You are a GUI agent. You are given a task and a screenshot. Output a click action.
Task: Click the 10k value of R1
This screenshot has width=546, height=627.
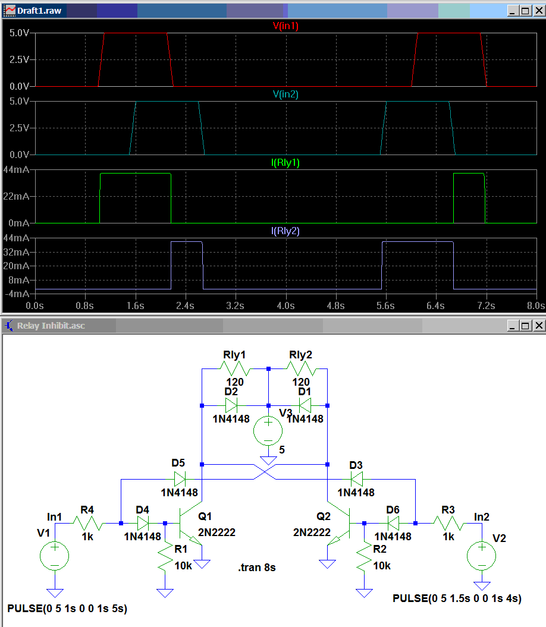(x=183, y=566)
